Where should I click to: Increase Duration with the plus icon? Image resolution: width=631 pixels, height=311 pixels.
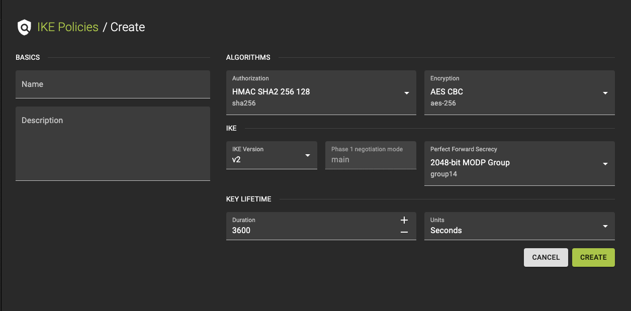[404, 220]
